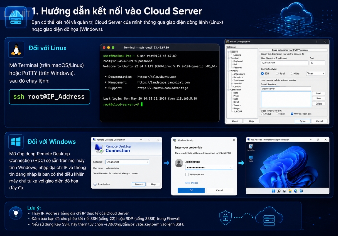Viewport: 338px width, 236px height.
Task: Select the SSH connection type radio
Action: 262,73
